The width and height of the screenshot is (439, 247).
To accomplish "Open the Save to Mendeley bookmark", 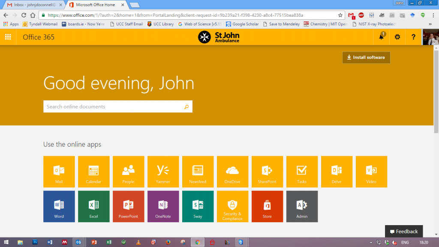I will coord(281,24).
